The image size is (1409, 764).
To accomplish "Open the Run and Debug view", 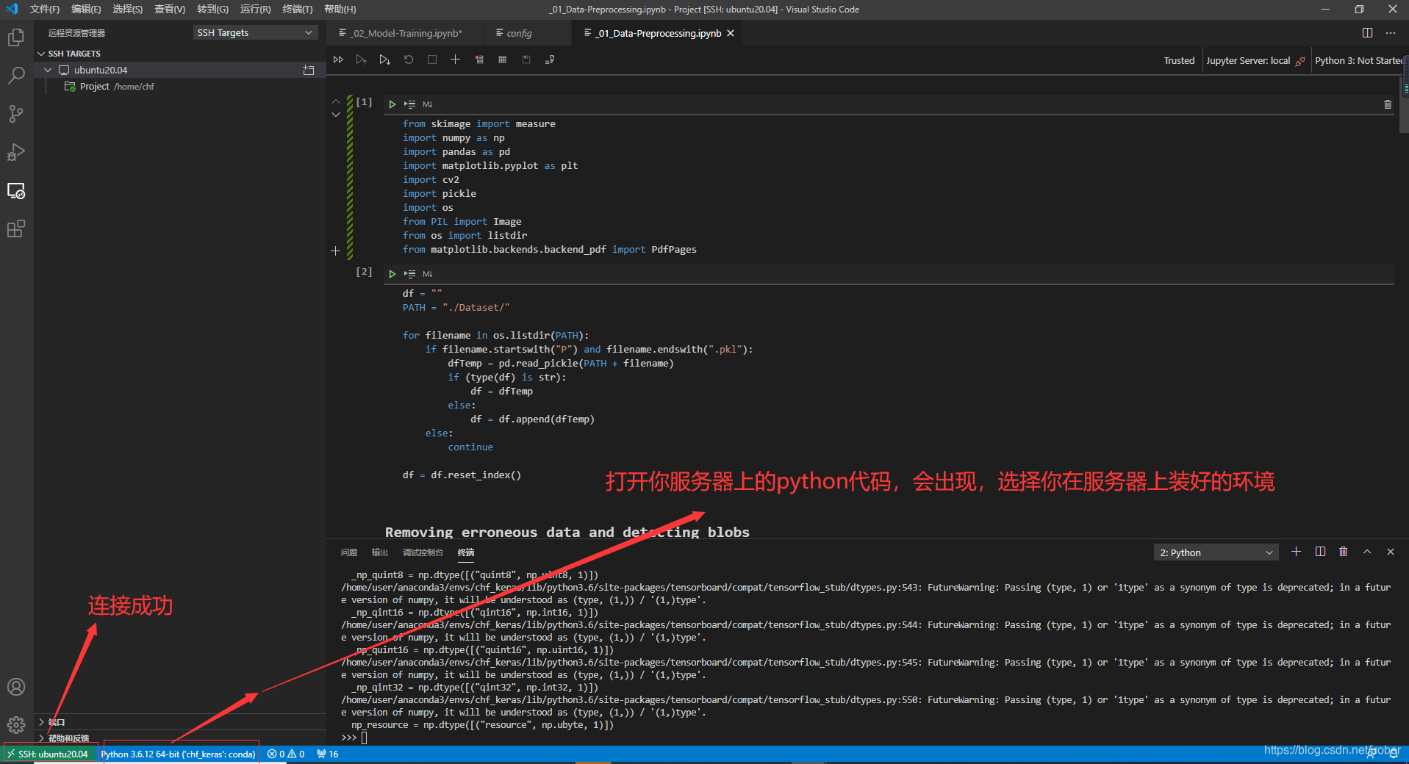I will [x=15, y=152].
